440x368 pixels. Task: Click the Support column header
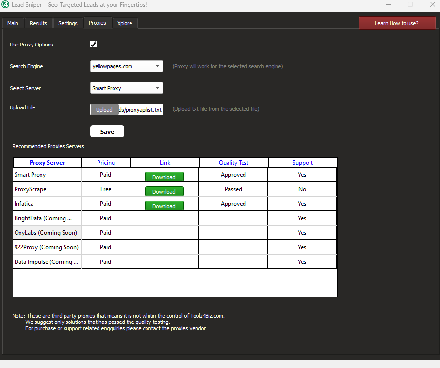[303, 162]
